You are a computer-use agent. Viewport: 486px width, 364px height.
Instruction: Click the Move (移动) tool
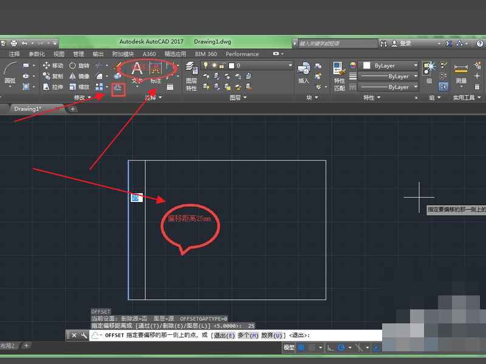53,66
